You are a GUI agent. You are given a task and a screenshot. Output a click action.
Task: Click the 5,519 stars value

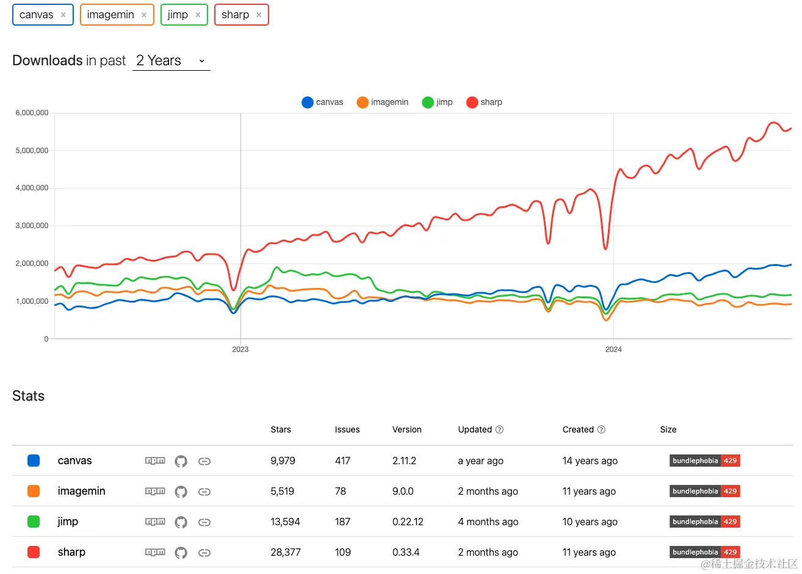tap(282, 491)
